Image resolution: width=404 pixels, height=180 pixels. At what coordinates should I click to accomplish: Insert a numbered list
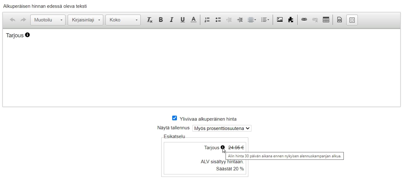coord(207,20)
